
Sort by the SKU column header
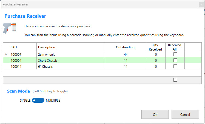pos(23,47)
